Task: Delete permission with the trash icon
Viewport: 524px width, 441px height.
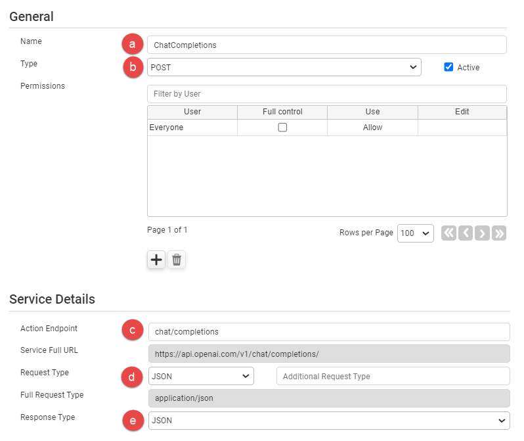Action: tap(177, 260)
